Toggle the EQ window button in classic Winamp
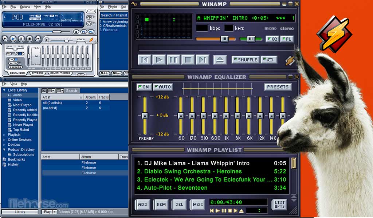The height and width of the screenshot is (218, 373). click(272, 39)
